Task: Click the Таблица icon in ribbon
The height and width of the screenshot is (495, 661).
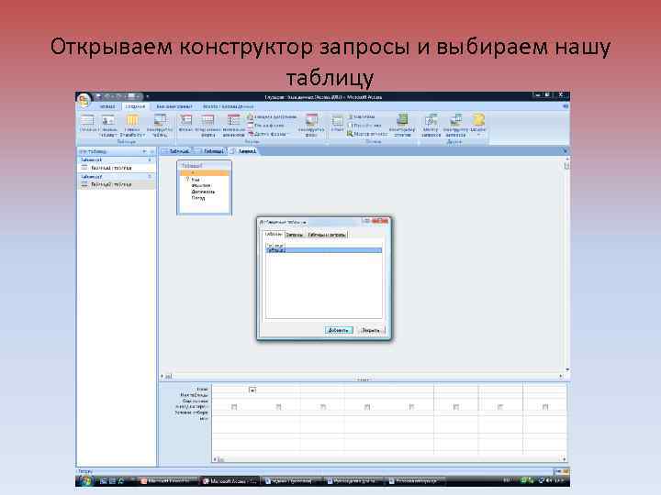Action: point(87,124)
